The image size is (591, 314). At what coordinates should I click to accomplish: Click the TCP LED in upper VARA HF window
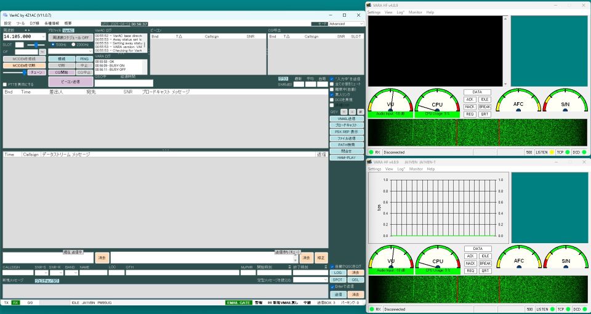click(x=567, y=152)
